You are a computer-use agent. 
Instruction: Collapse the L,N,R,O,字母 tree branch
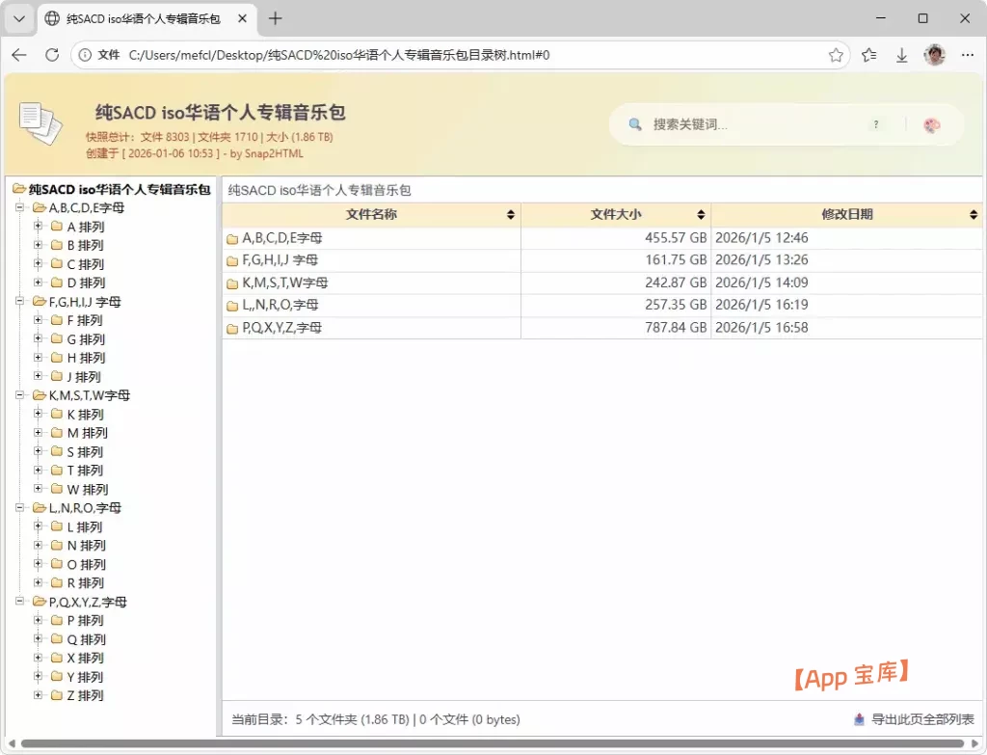[x=21, y=507]
